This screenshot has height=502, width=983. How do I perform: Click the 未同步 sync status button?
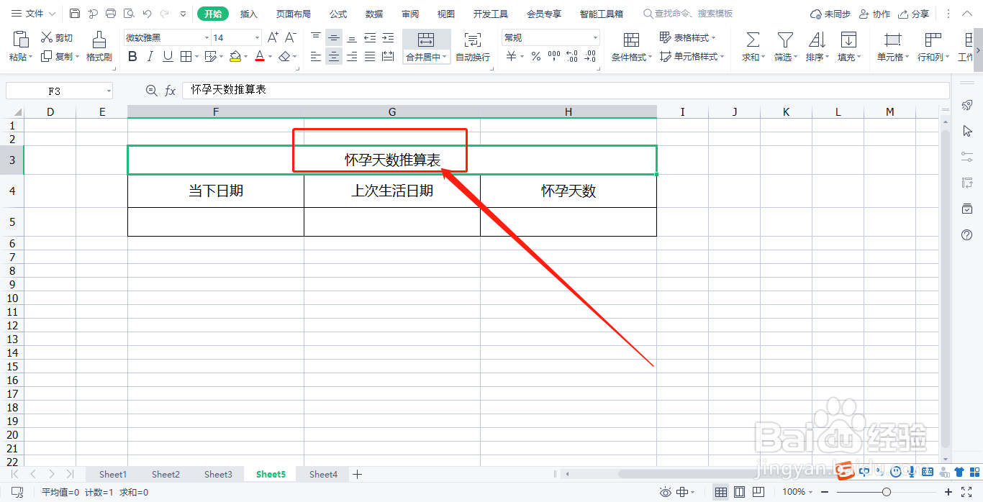click(829, 13)
